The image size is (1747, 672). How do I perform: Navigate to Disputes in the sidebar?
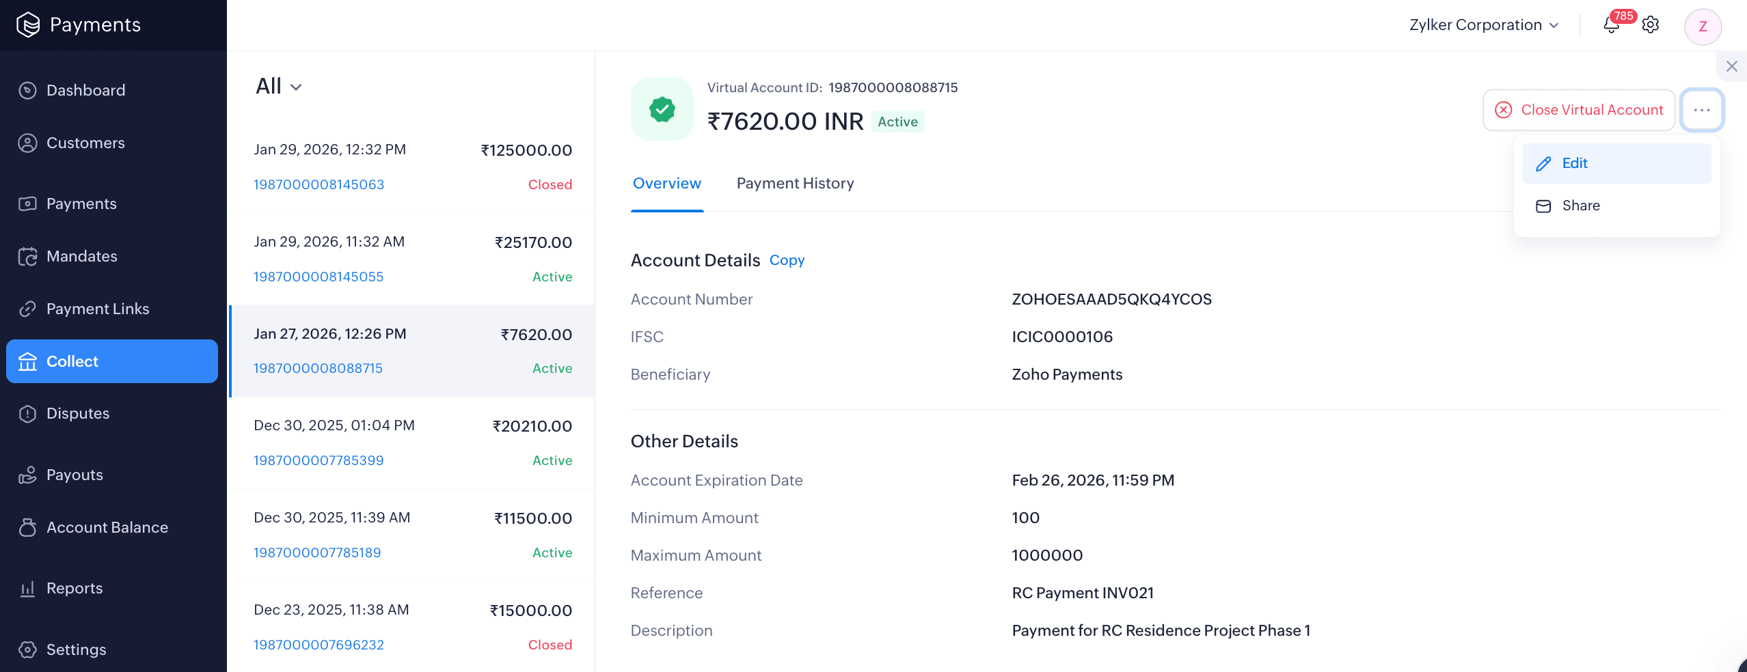pyautogui.click(x=77, y=413)
